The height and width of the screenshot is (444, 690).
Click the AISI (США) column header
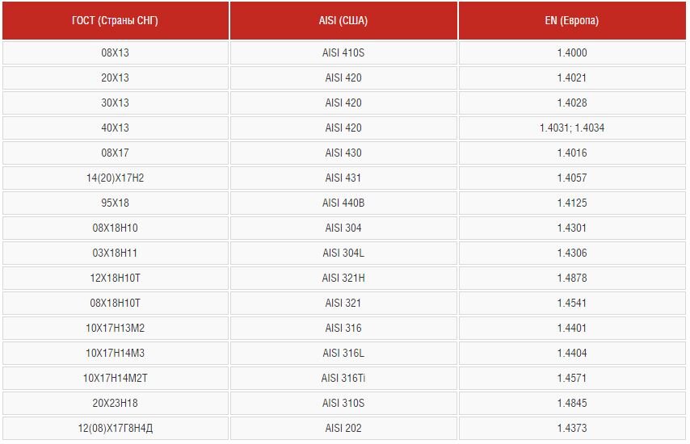pyautogui.click(x=343, y=21)
